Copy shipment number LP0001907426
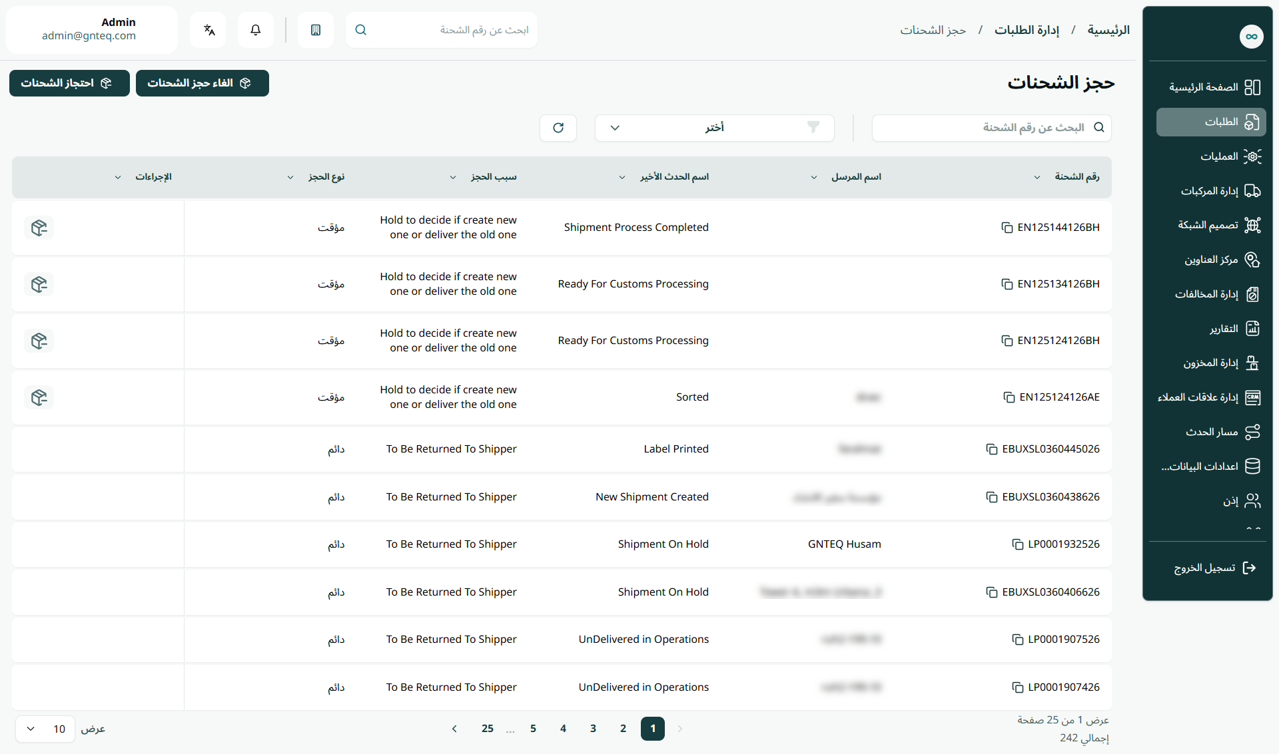 tap(1018, 687)
